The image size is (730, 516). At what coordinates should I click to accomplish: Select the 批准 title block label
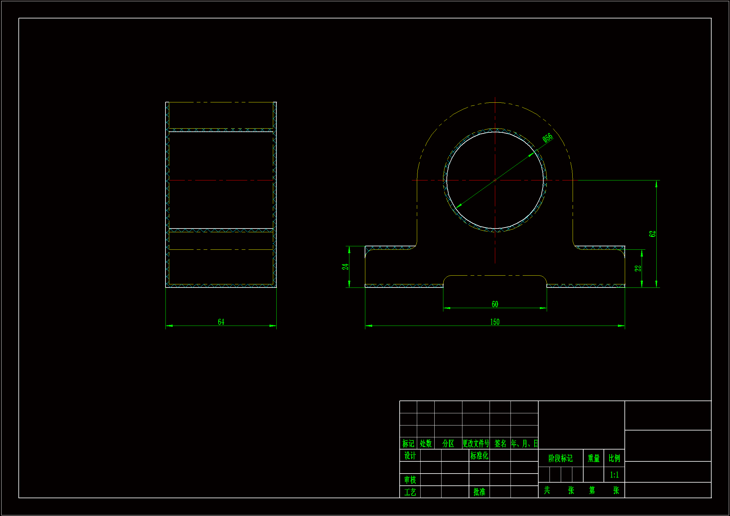[x=479, y=492]
